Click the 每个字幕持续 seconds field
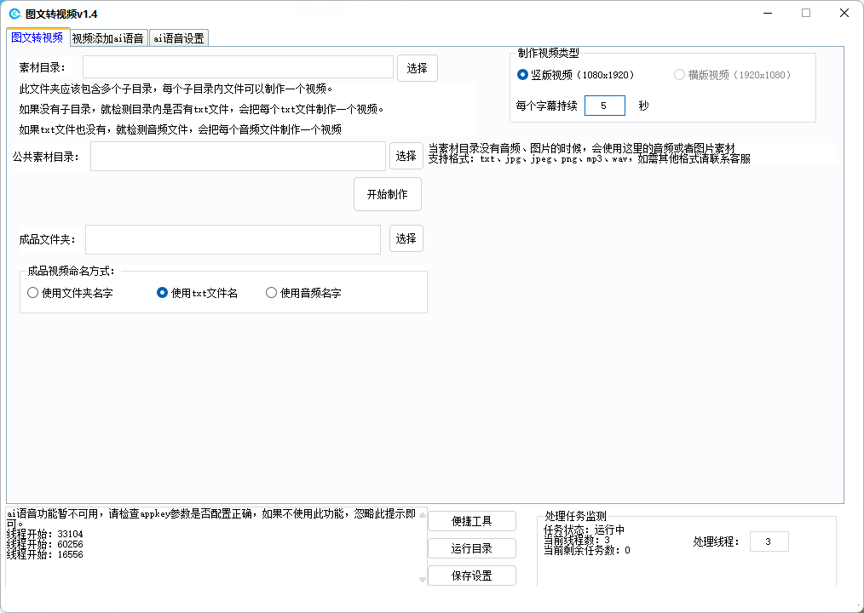 [604, 106]
